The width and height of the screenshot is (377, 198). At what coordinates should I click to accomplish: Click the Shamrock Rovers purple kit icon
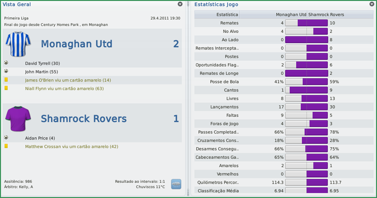tap(18, 118)
